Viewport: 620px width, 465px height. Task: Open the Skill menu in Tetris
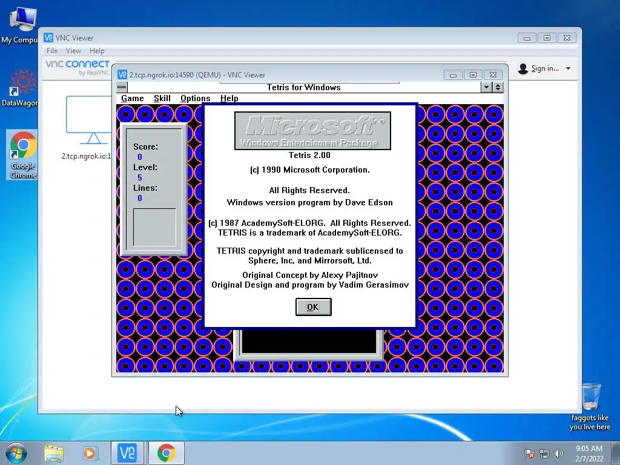162,98
